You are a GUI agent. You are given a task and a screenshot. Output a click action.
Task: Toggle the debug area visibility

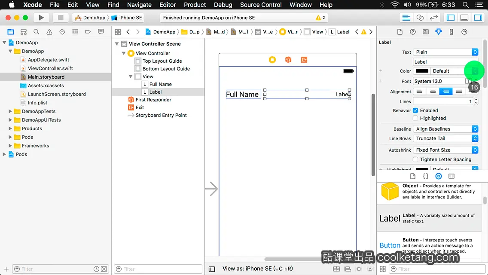[464, 18]
